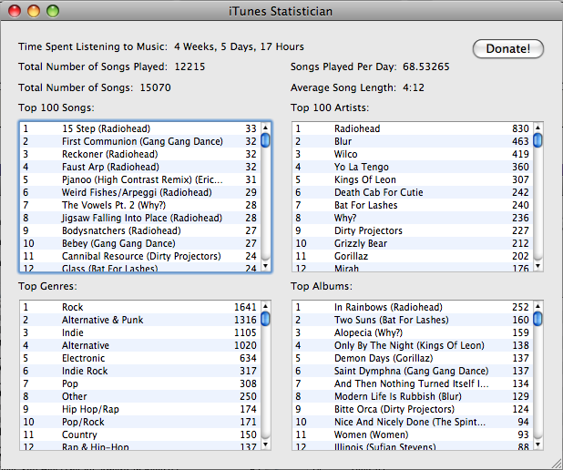Select artist row Gorillaz
563x470 pixels.
tap(413, 256)
